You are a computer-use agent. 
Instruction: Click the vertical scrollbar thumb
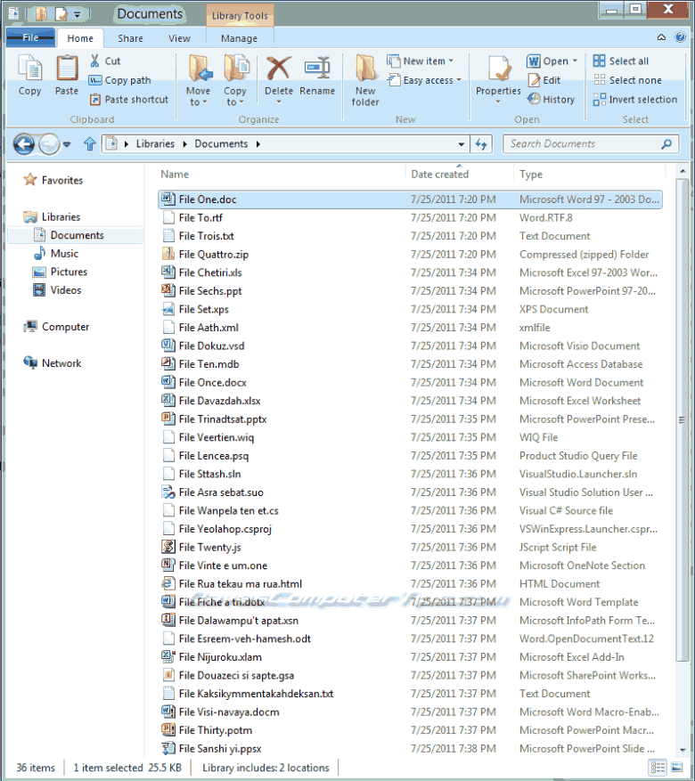[x=682, y=420]
